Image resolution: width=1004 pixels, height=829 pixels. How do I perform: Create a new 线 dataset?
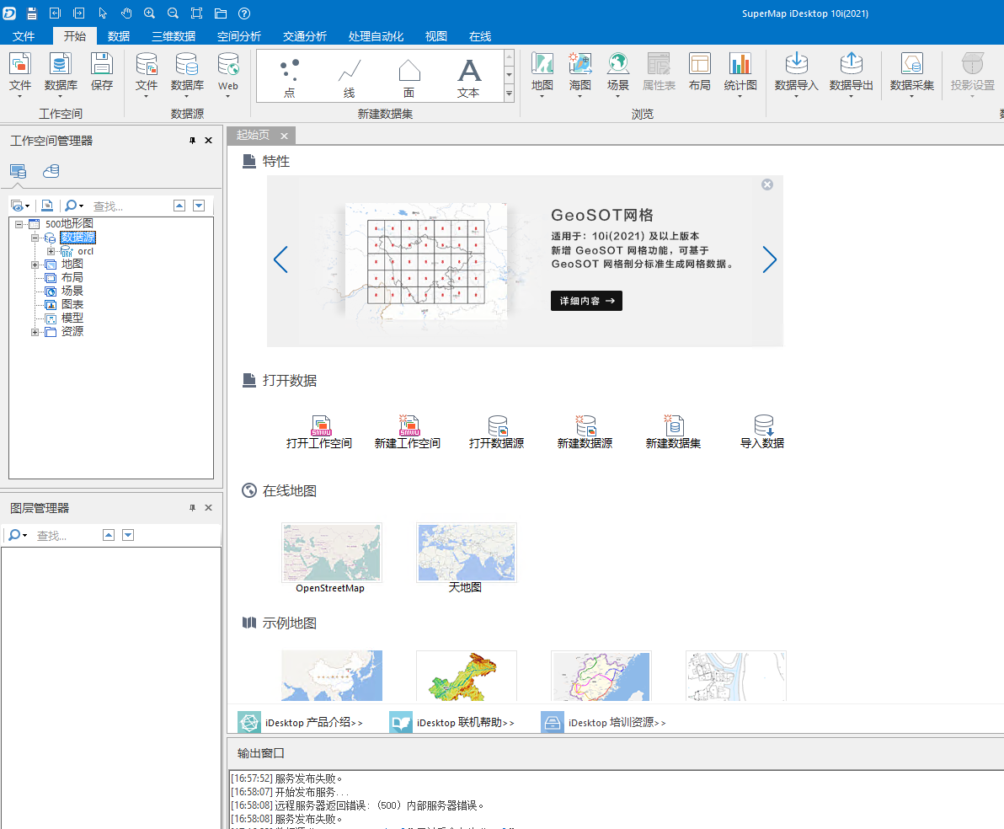[x=349, y=78]
